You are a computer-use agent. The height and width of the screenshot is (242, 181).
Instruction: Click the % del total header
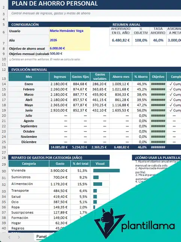(80, 164)
